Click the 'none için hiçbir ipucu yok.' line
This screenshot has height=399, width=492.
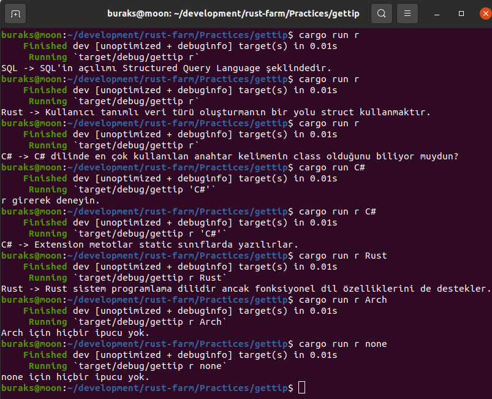[75, 377]
